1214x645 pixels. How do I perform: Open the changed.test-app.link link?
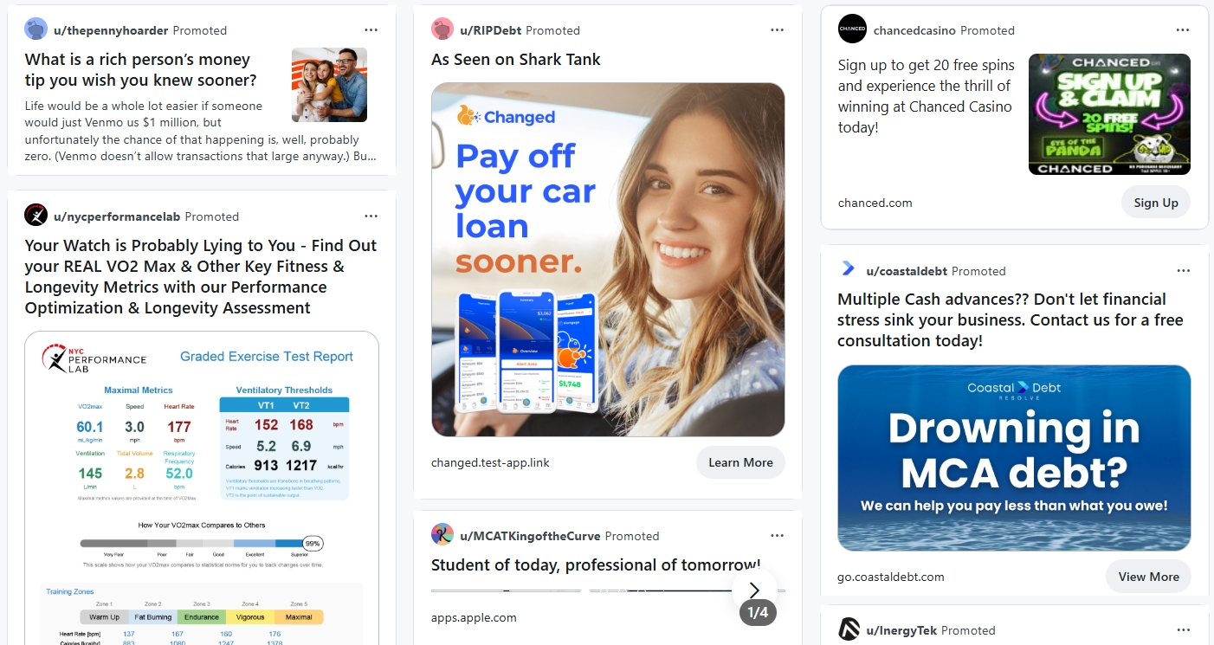490,462
